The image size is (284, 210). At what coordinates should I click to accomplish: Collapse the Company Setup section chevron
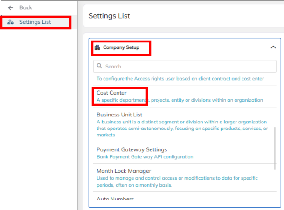(x=273, y=47)
